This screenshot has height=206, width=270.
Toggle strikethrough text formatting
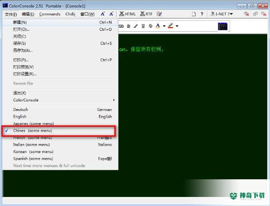151,26
